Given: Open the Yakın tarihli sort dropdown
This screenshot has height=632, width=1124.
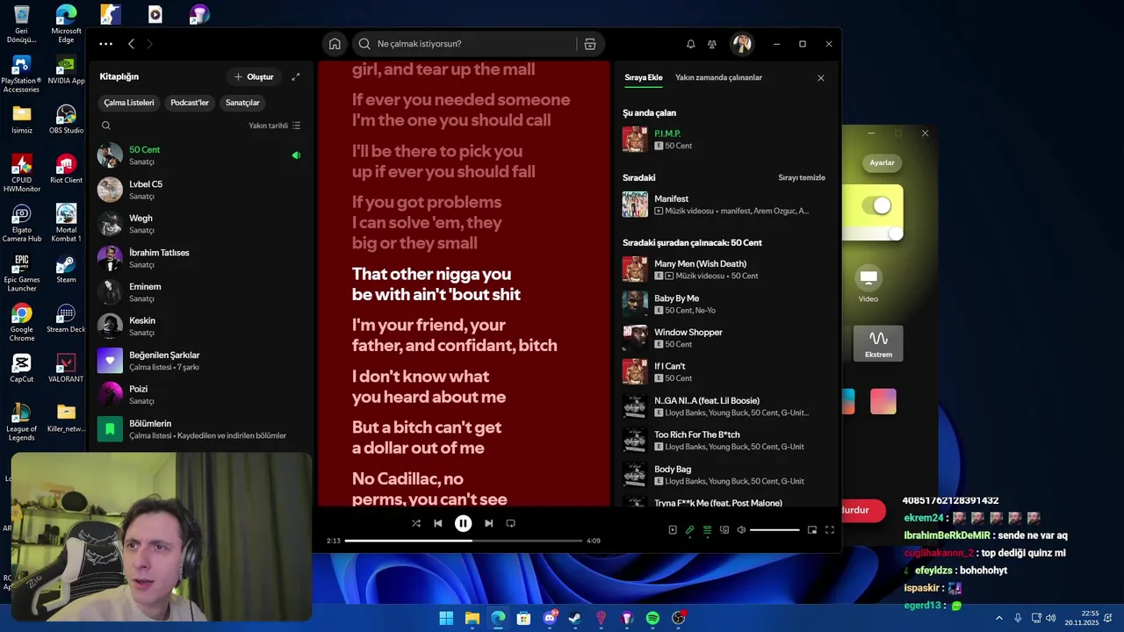Looking at the screenshot, I should tap(275, 126).
